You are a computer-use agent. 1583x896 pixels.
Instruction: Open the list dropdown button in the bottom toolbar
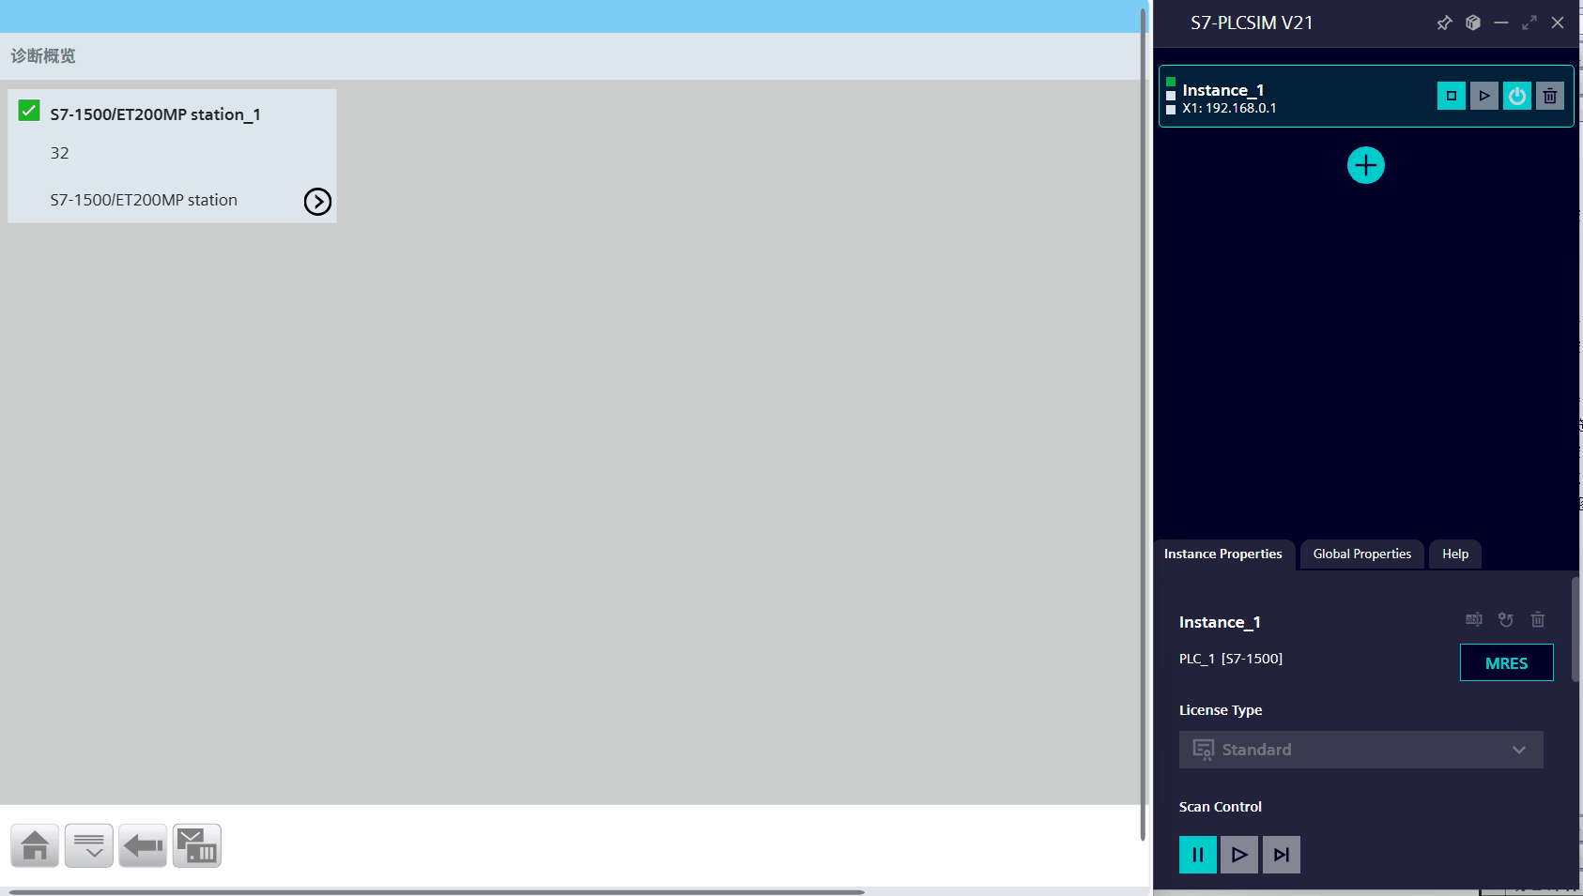point(89,846)
